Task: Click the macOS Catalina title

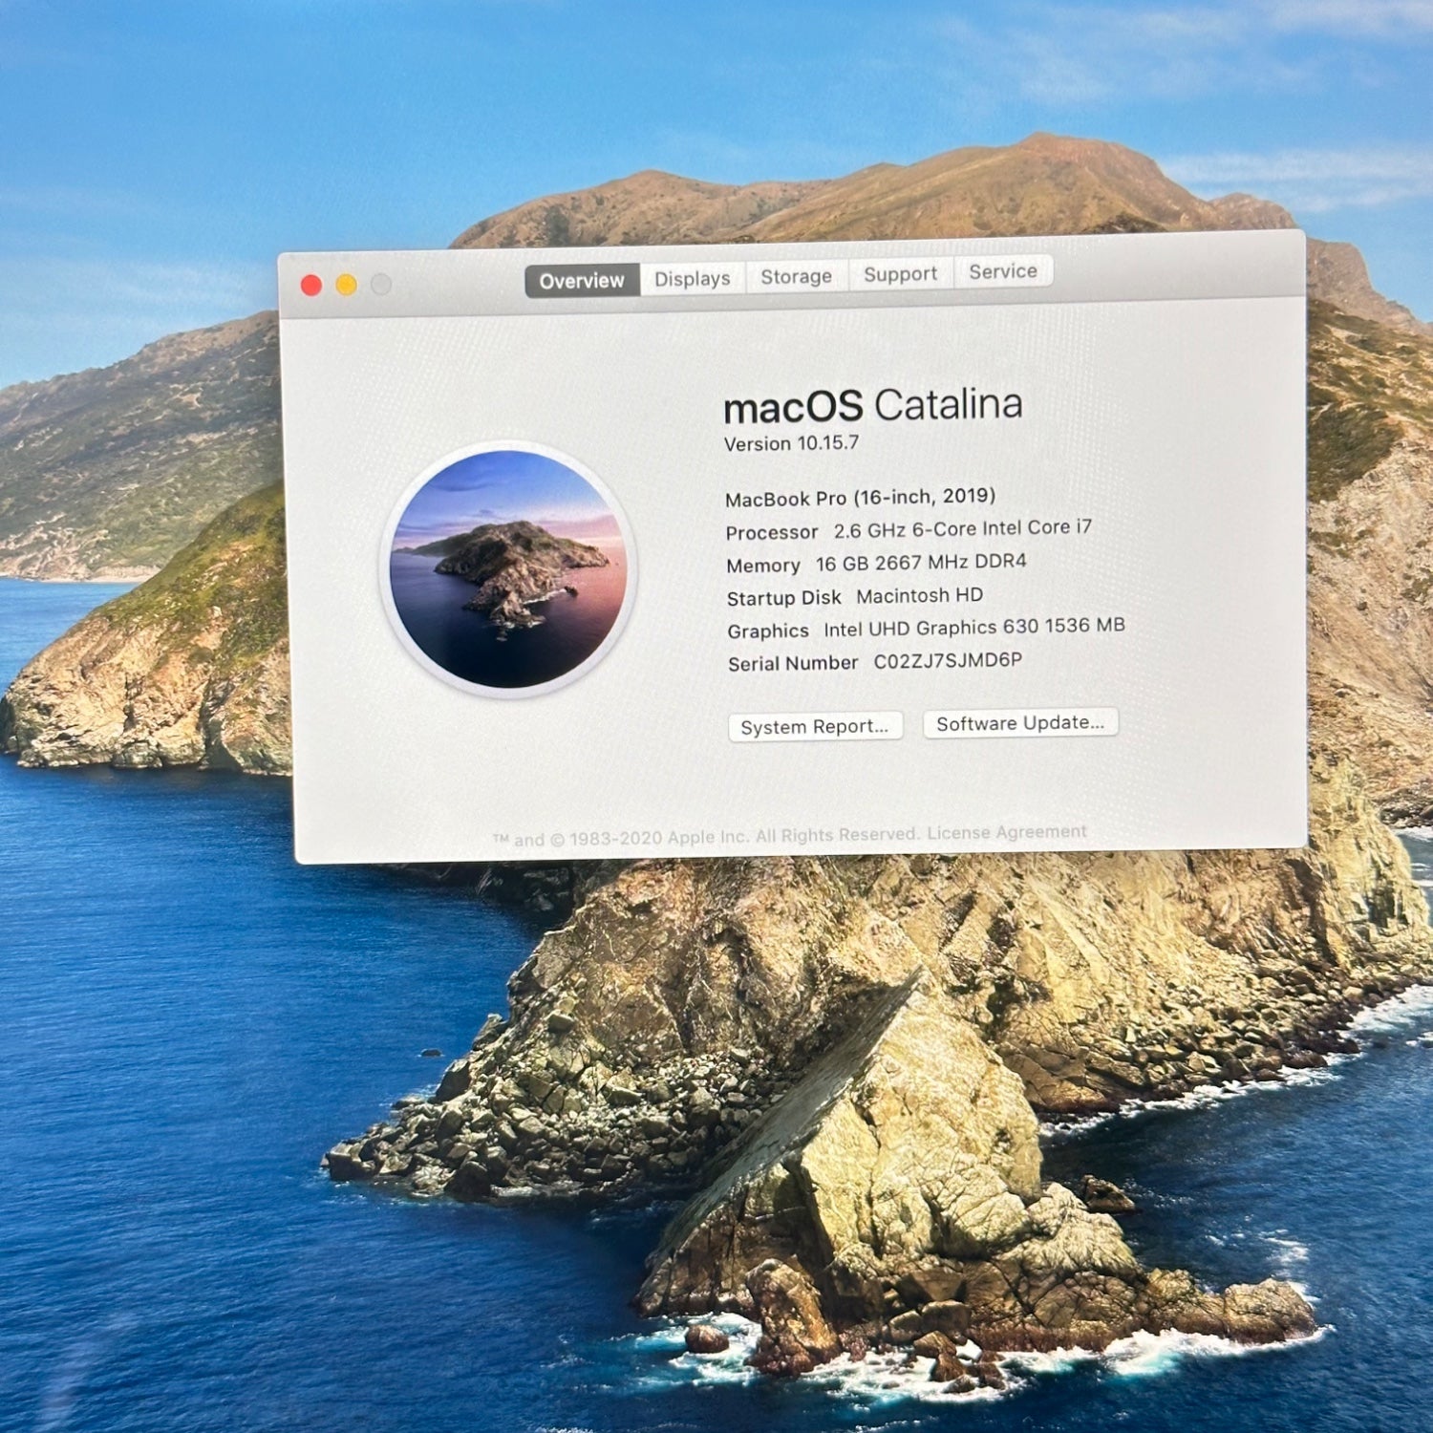Action: pyautogui.click(x=872, y=406)
